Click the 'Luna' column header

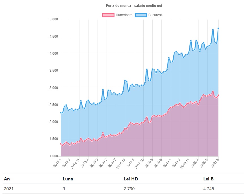coord(68,179)
